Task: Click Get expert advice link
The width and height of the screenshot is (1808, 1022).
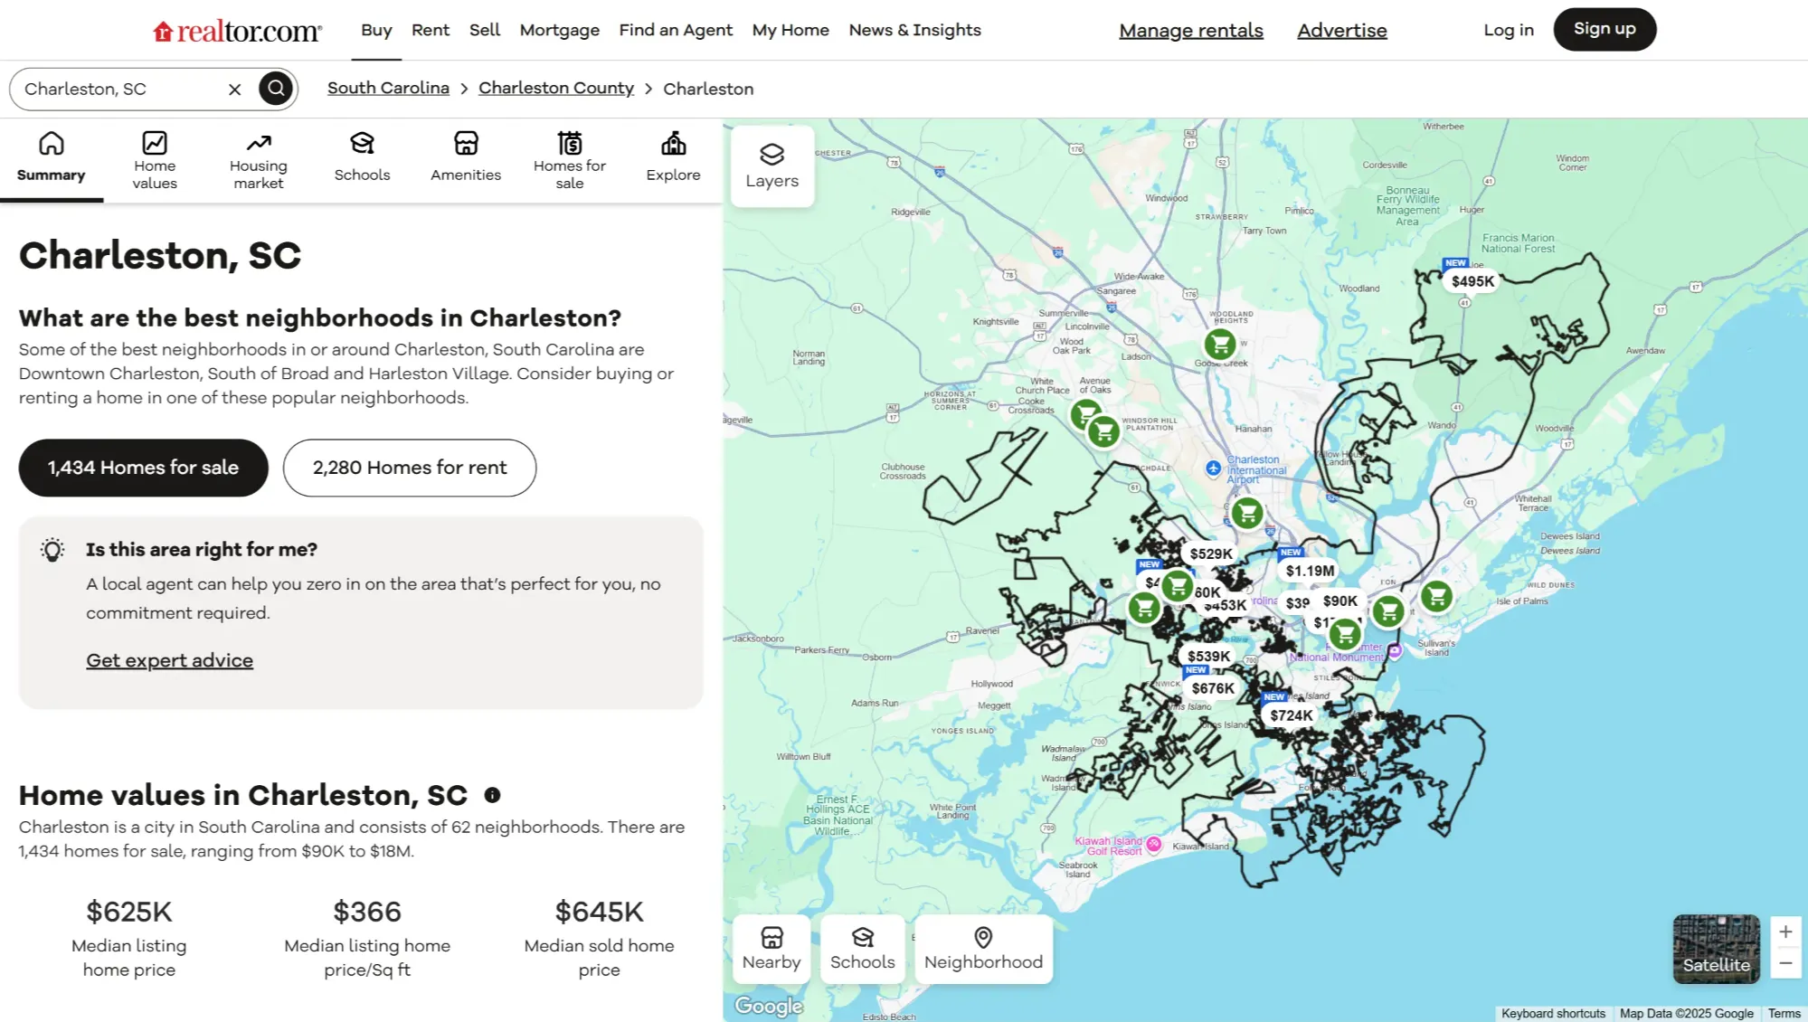Action: [x=169, y=660]
